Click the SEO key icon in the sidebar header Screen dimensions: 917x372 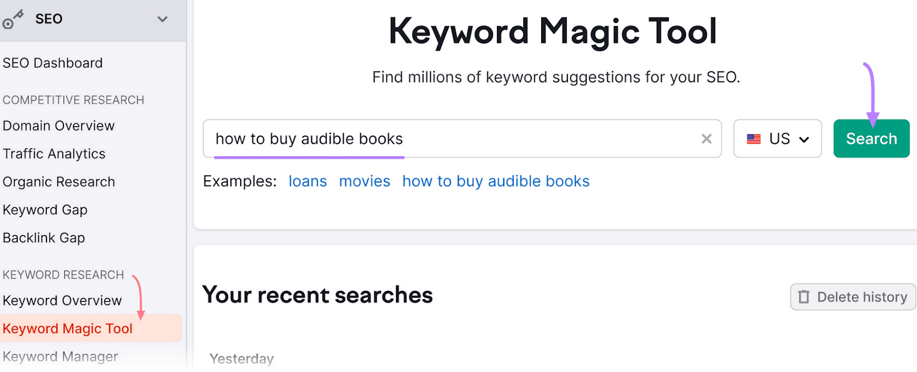pyautogui.click(x=13, y=18)
